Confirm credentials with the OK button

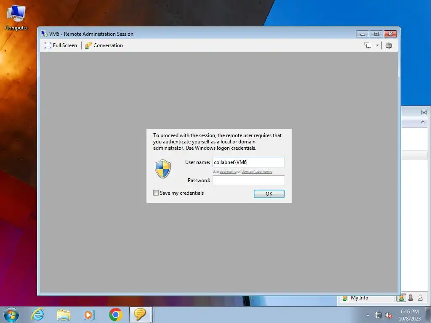(269, 193)
